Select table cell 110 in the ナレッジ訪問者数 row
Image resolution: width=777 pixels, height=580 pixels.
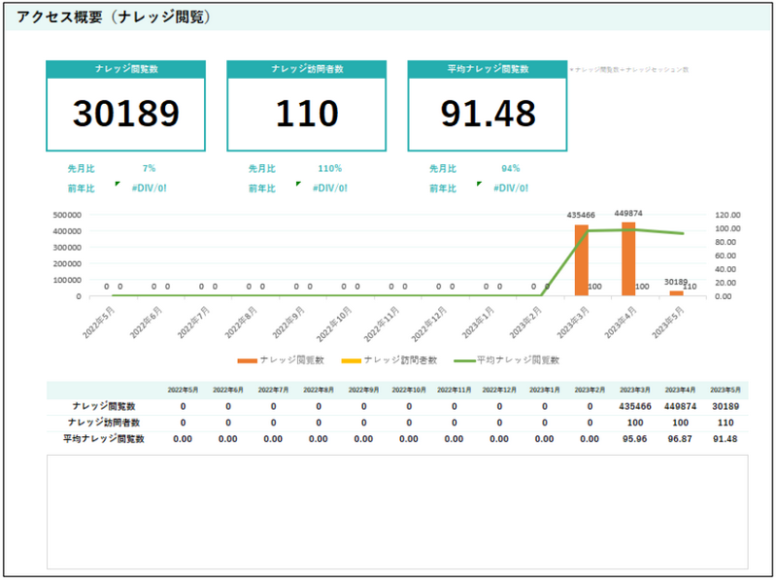726,423
